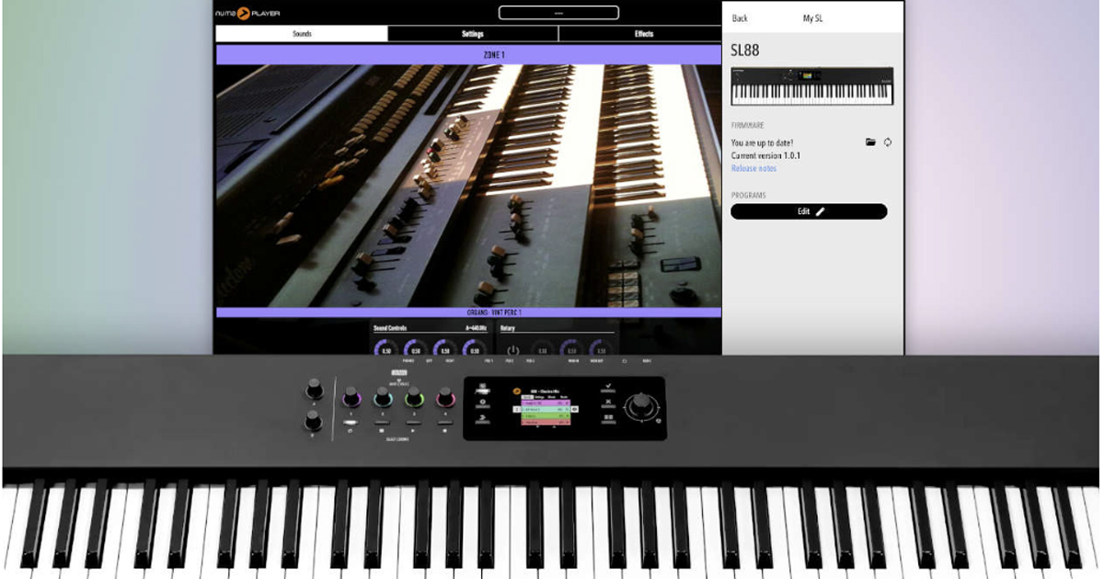Viewport: 1104px width, 579px height.
Task: Click the firmware refresh icon
Action: click(x=888, y=142)
